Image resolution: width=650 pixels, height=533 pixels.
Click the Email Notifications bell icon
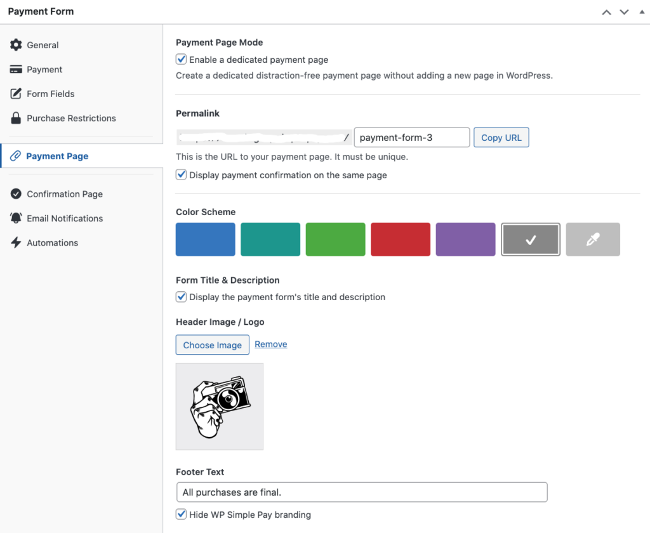(17, 218)
